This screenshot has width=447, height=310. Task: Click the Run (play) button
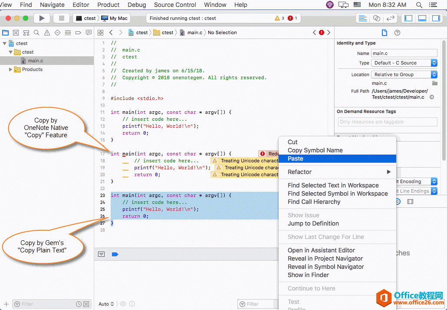click(42, 18)
